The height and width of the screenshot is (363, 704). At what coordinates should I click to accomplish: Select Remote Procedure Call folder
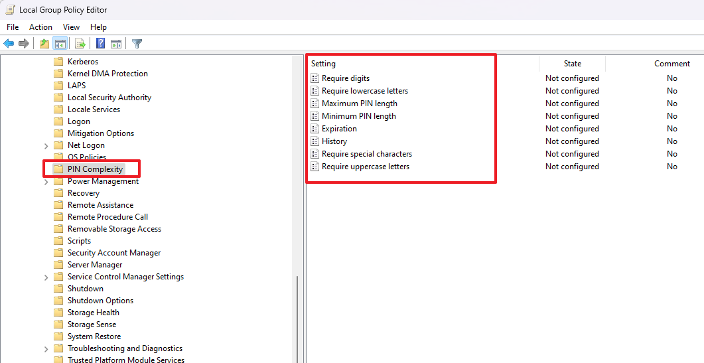coord(107,216)
